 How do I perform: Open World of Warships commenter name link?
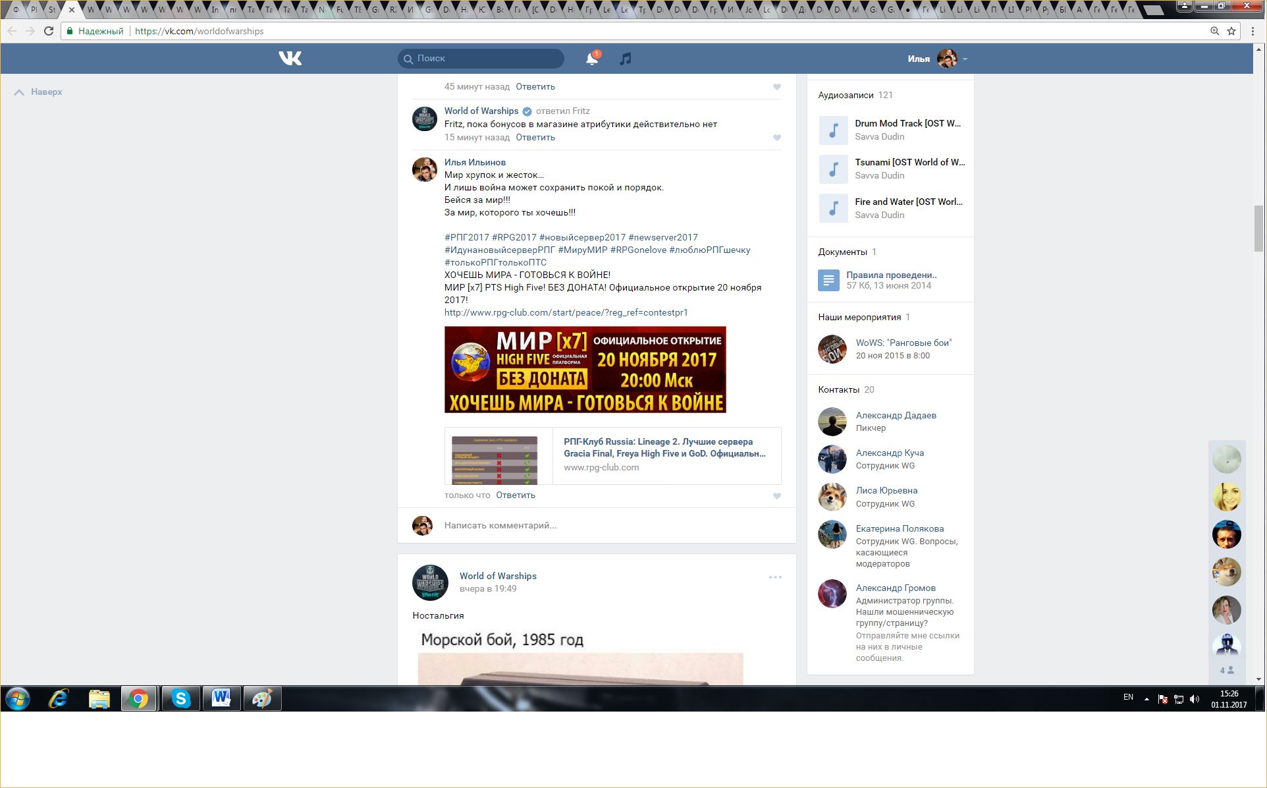(x=481, y=111)
